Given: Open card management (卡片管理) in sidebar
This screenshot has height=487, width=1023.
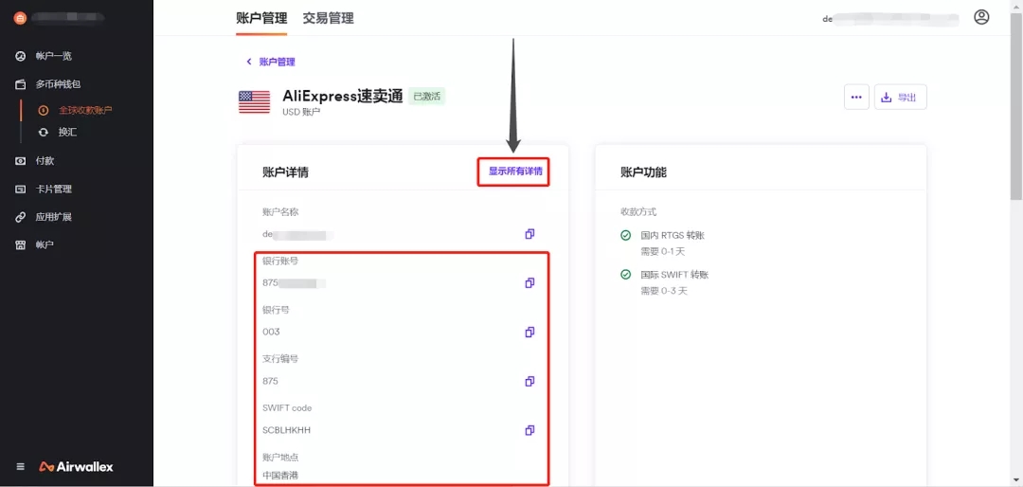Looking at the screenshot, I should pyautogui.click(x=53, y=189).
